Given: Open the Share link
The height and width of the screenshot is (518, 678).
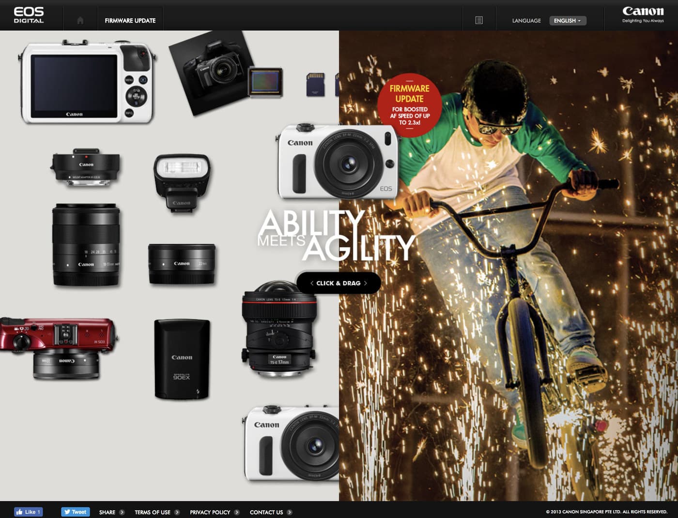Looking at the screenshot, I should coord(107,512).
